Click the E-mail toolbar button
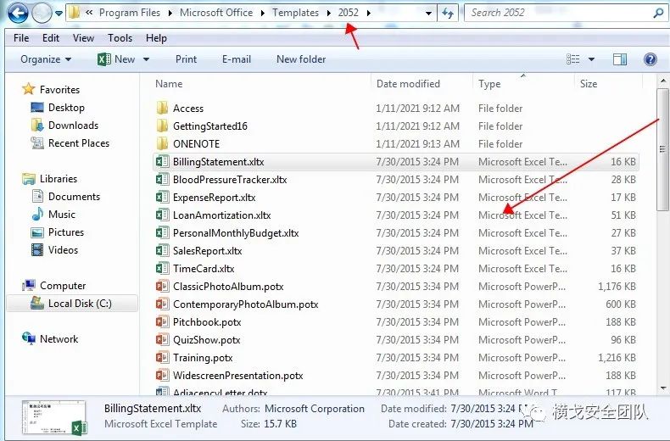The width and height of the screenshot is (670, 441). click(237, 59)
